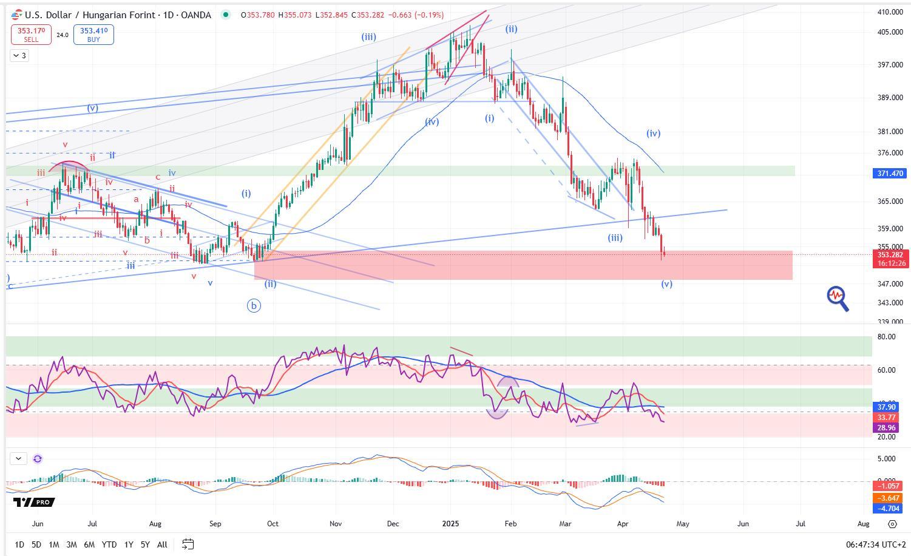Select the 5Y range tab
The image size is (911, 556).
coord(145,544)
